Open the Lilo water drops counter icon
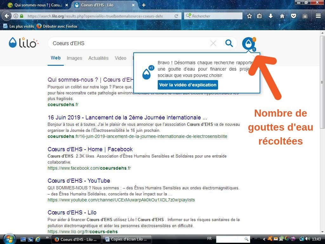 [249, 44]
